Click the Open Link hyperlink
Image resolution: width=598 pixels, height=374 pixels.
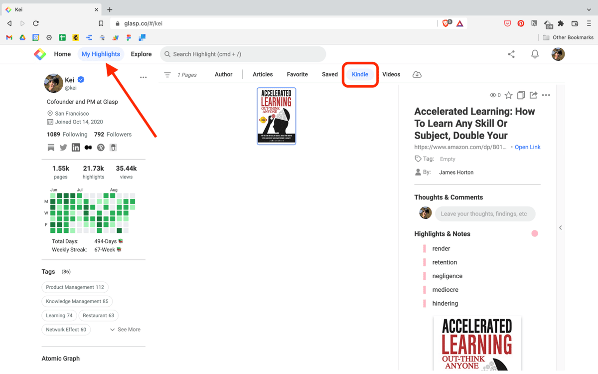point(528,147)
